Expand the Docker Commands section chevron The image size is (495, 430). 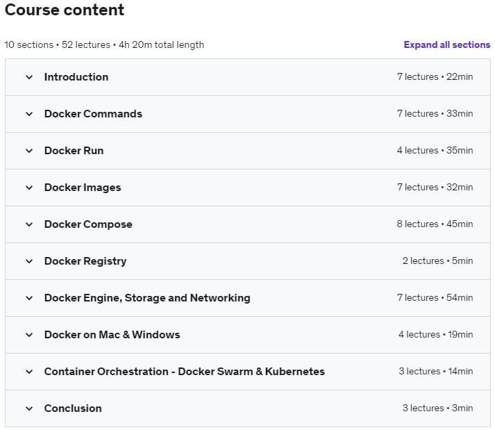29,114
